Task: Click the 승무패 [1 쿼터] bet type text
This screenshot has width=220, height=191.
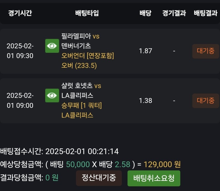Action: point(82,105)
